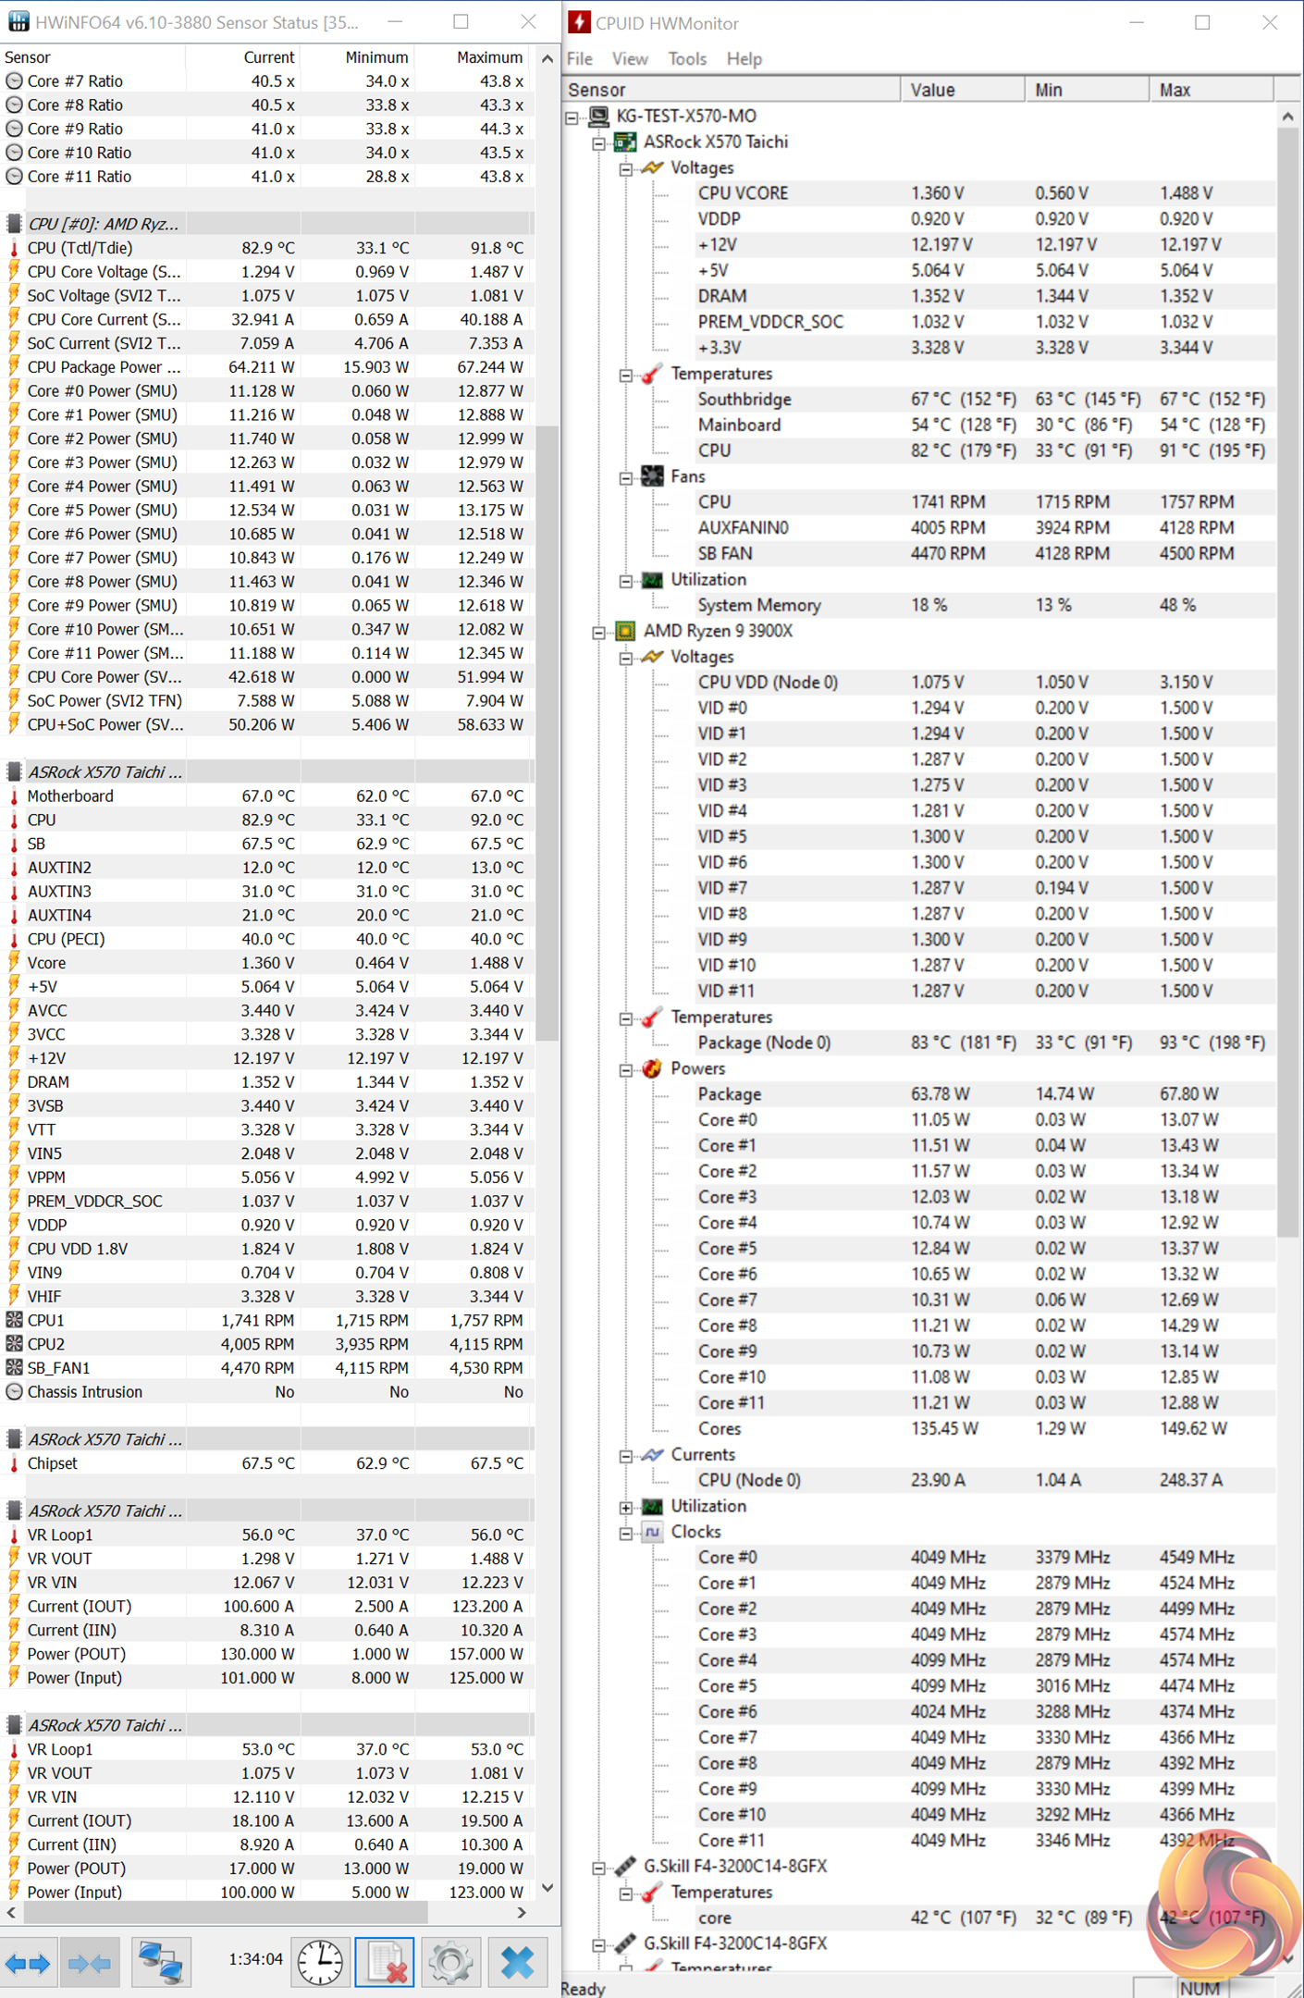This screenshot has width=1304, height=1998.
Task: Click the Current column header in HWiNFO
Action: [242, 57]
